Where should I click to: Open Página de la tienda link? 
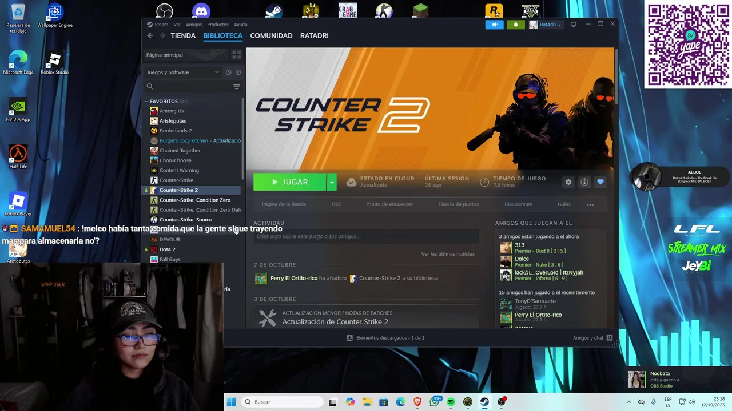click(x=284, y=204)
